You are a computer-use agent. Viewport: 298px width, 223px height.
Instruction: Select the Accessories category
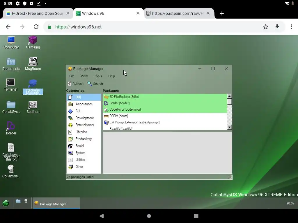coord(84,104)
